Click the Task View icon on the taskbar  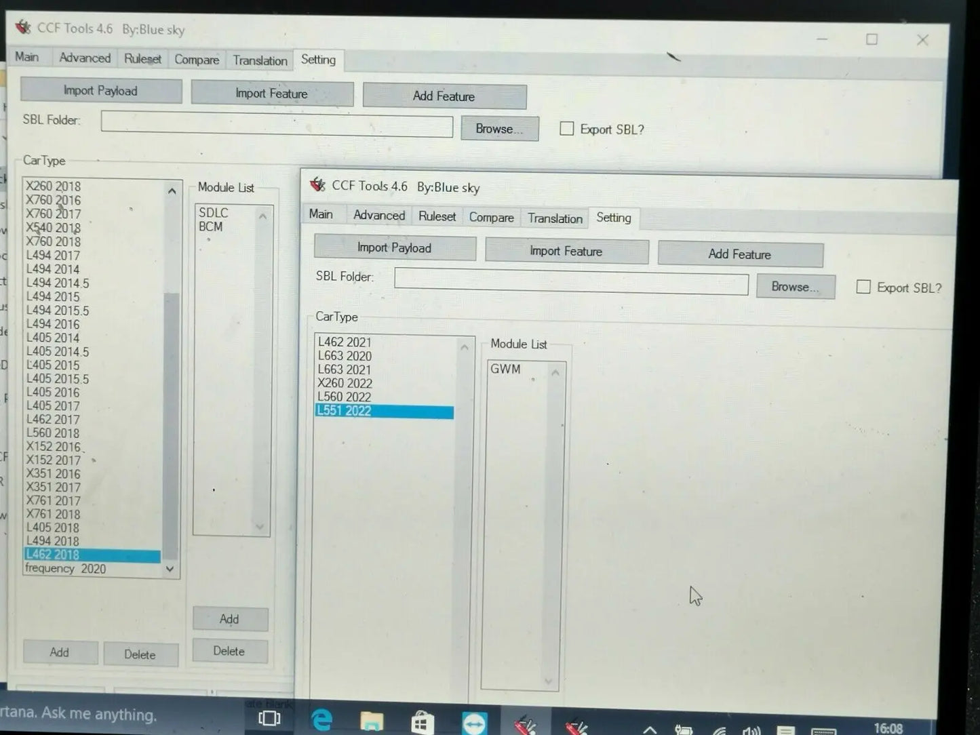click(269, 719)
